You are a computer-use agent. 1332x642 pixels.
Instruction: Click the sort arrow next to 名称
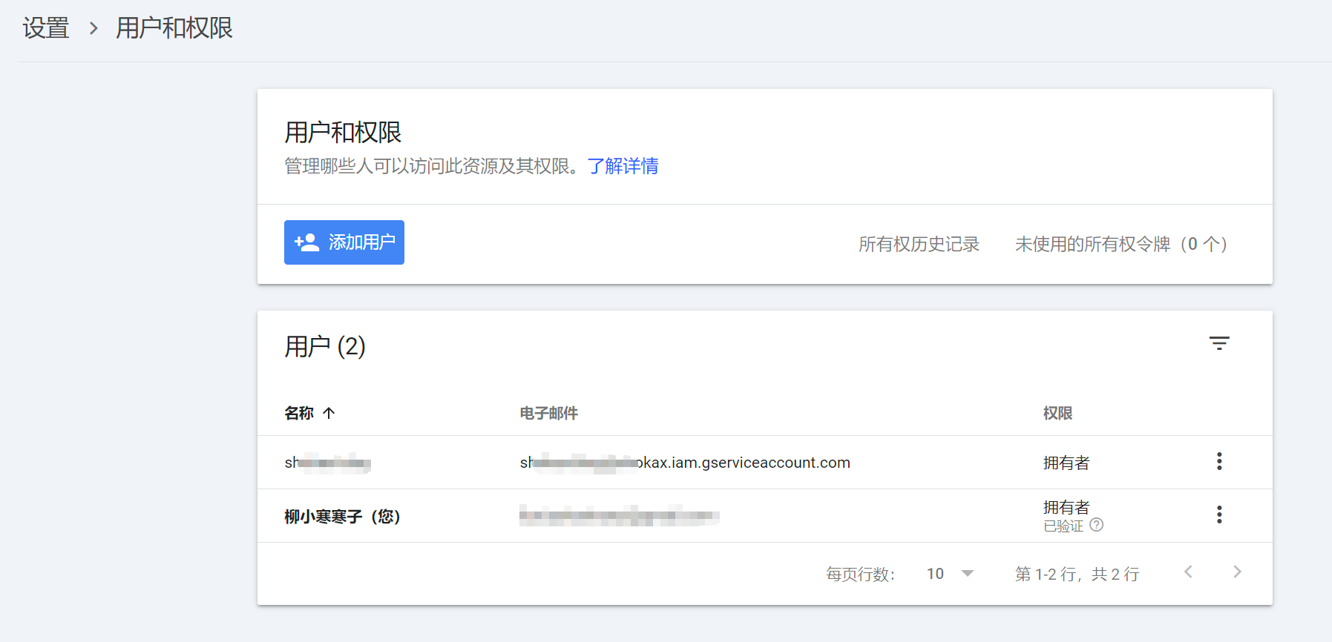pyautogui.click(x=329, y=413)
